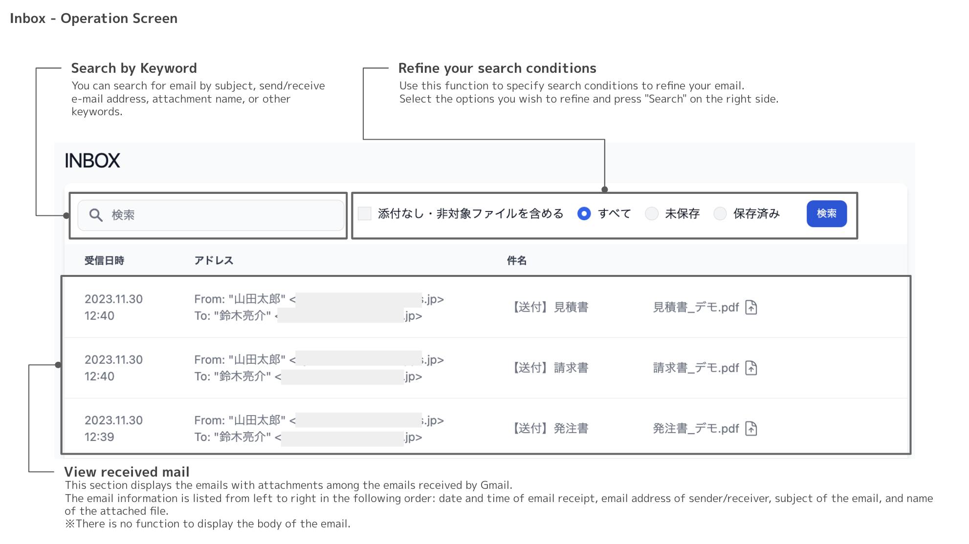969x544 pixels.
Task: Select the 保存済み radio option
Action: pyautogui.click(x=720, y=213)
